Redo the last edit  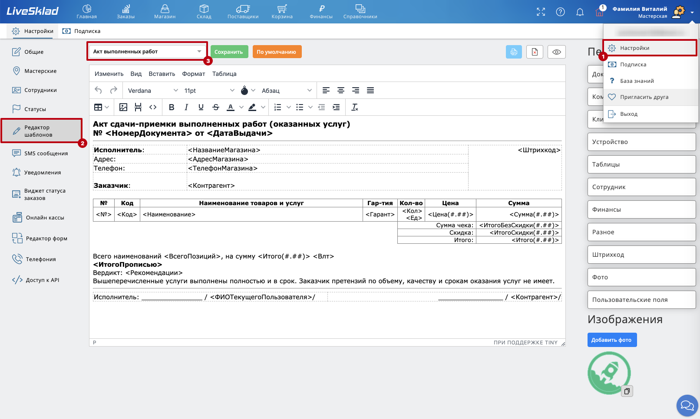pyautogui.click(x=114, y=90)
